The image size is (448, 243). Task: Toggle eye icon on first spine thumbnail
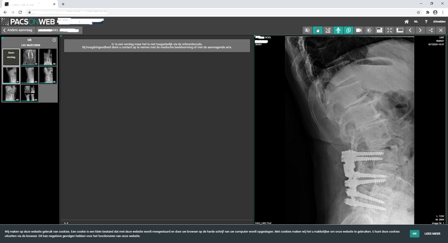pos(36,64)
